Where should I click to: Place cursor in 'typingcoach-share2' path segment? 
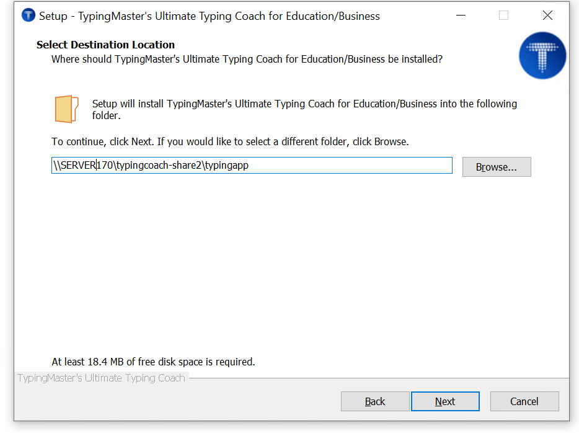click(159, 165)
